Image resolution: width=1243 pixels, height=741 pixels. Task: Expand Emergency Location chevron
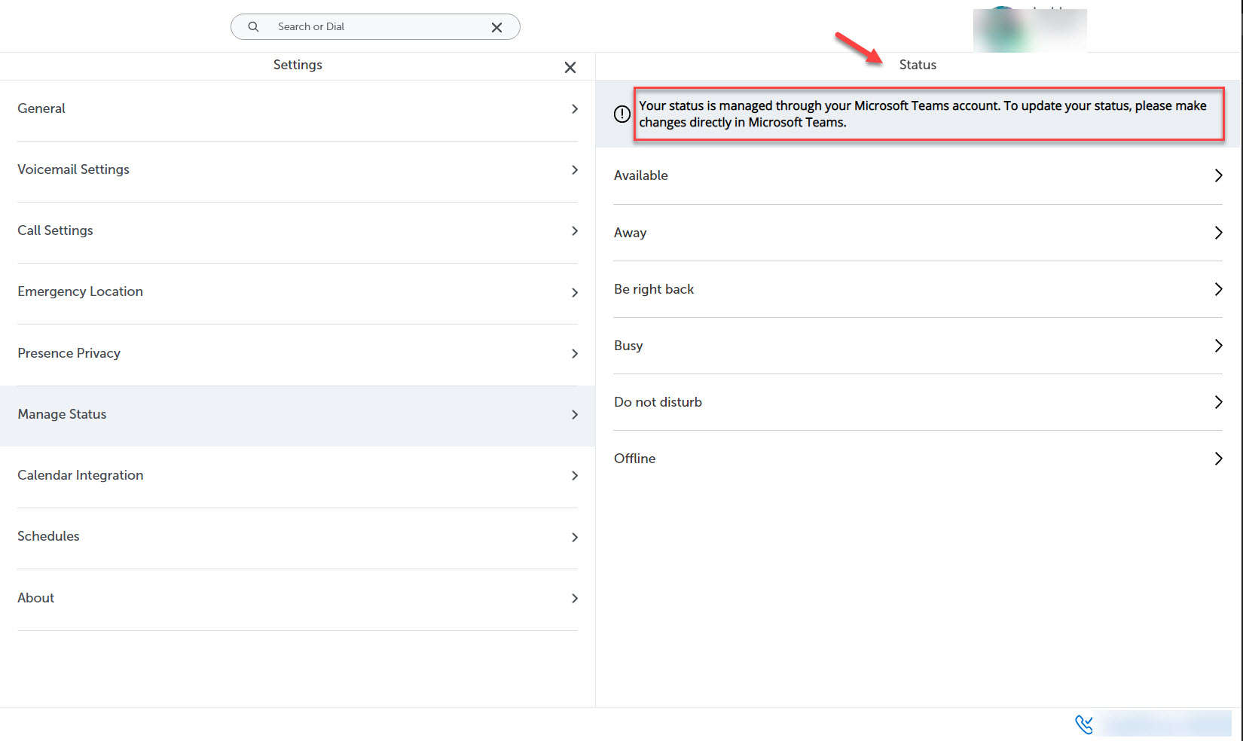coord(574,292)
